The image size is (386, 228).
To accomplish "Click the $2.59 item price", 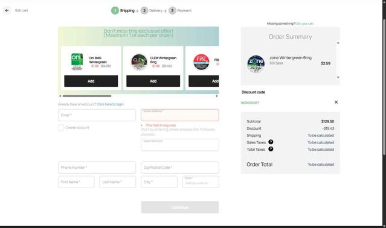I will [326, 63].
